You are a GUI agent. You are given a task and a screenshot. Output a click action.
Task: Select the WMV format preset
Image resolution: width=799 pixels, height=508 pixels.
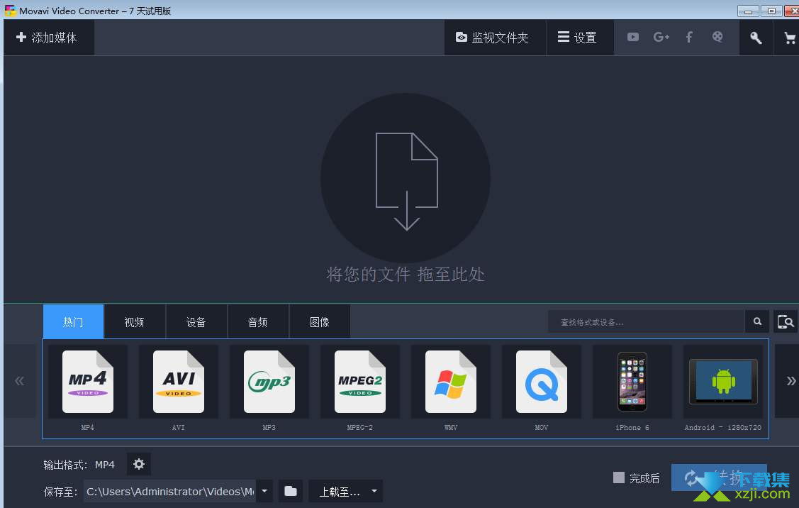pyautogui.click(x=450, y=389)
